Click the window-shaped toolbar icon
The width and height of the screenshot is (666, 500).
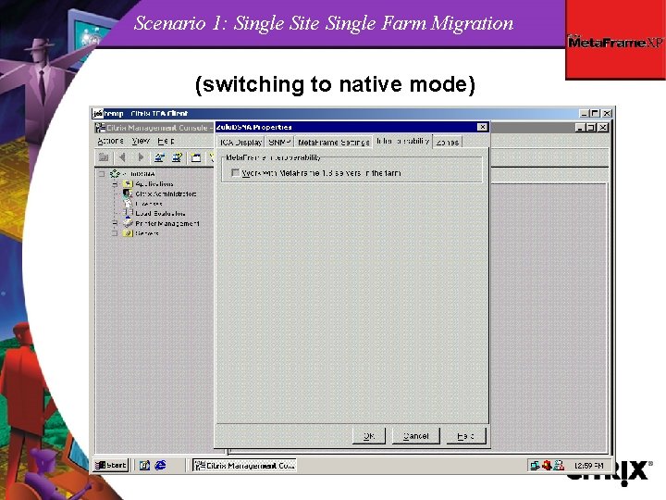196,157
